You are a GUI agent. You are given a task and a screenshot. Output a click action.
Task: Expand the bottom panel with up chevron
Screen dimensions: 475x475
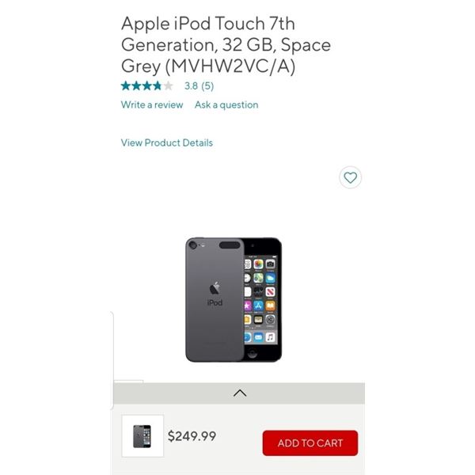pos(240,393)
